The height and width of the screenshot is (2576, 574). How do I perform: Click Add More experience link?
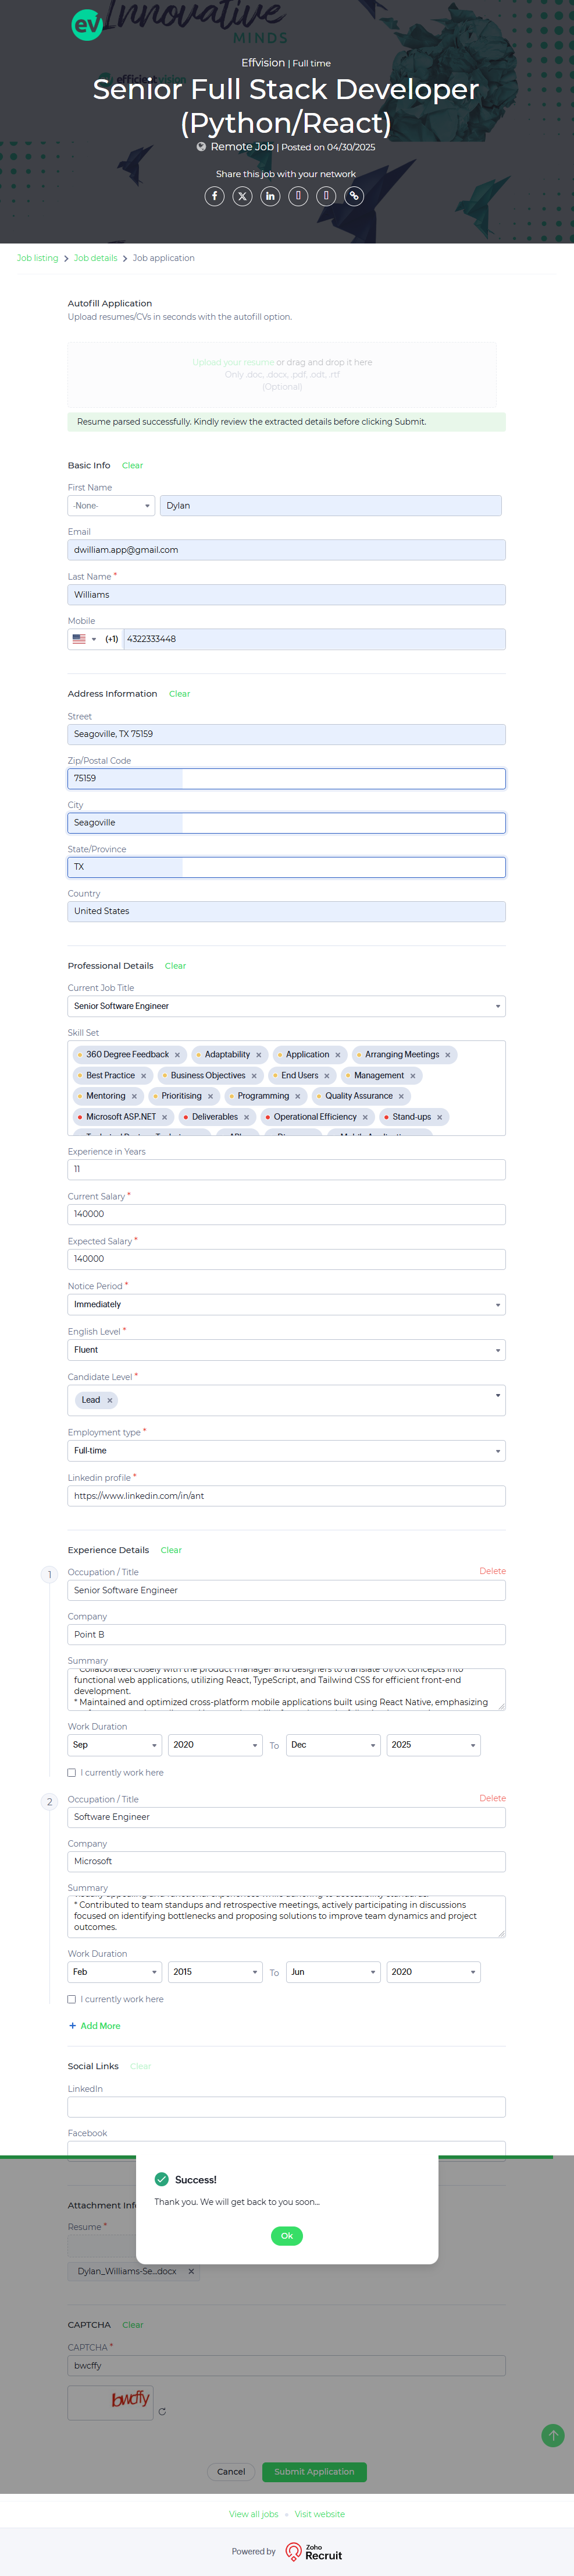coord(95,2026)
